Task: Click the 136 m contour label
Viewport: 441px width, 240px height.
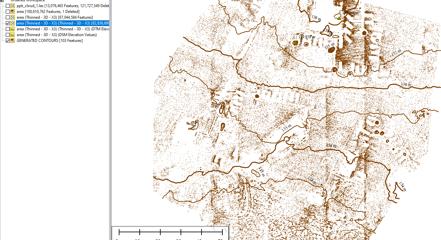Action: [406, 84]
